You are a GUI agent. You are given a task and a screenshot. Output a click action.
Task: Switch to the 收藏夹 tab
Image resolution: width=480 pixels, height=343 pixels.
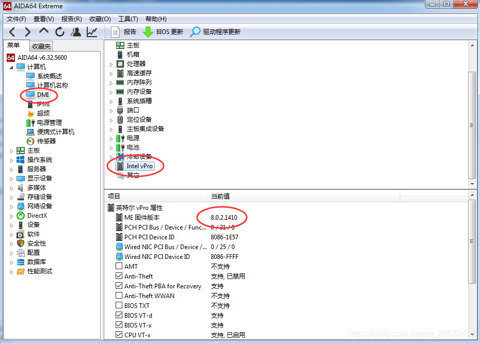click(41, 46)
